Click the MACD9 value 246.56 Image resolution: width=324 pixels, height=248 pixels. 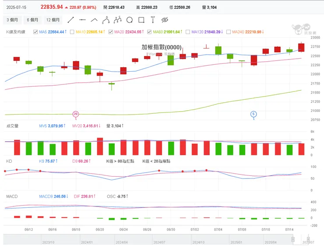[60, 196]
